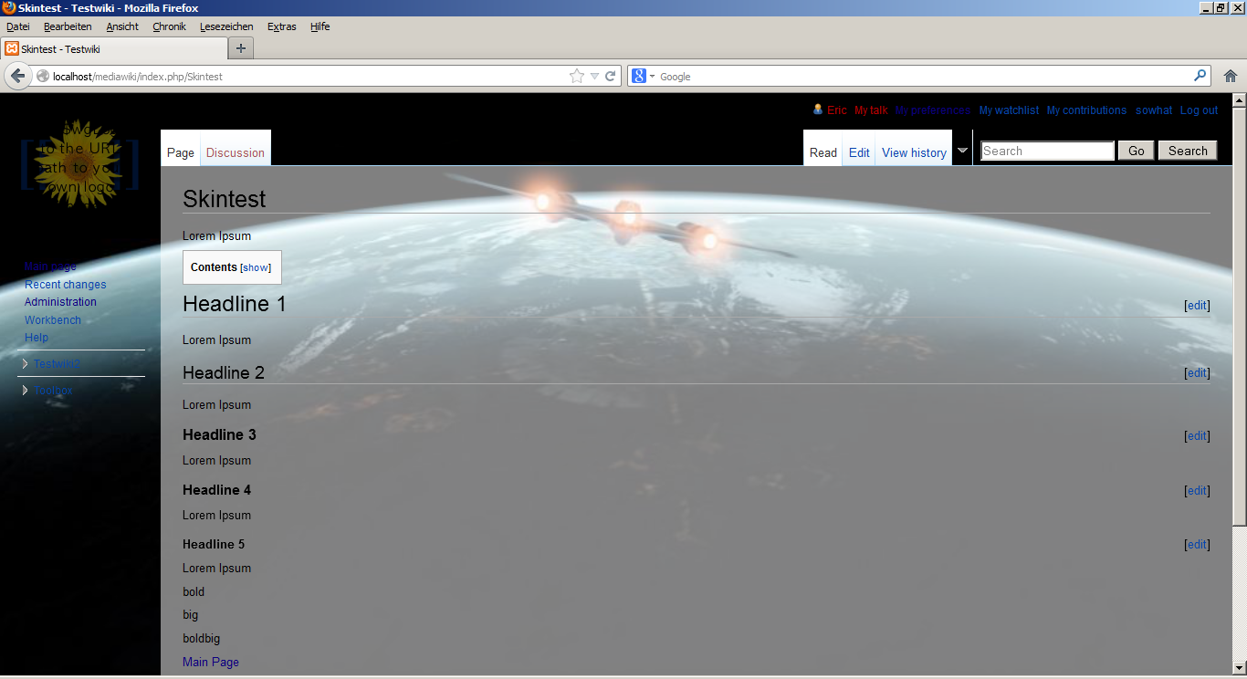1247x679 pixels.
Task: Open the View history tab
Action: point(914,152)
